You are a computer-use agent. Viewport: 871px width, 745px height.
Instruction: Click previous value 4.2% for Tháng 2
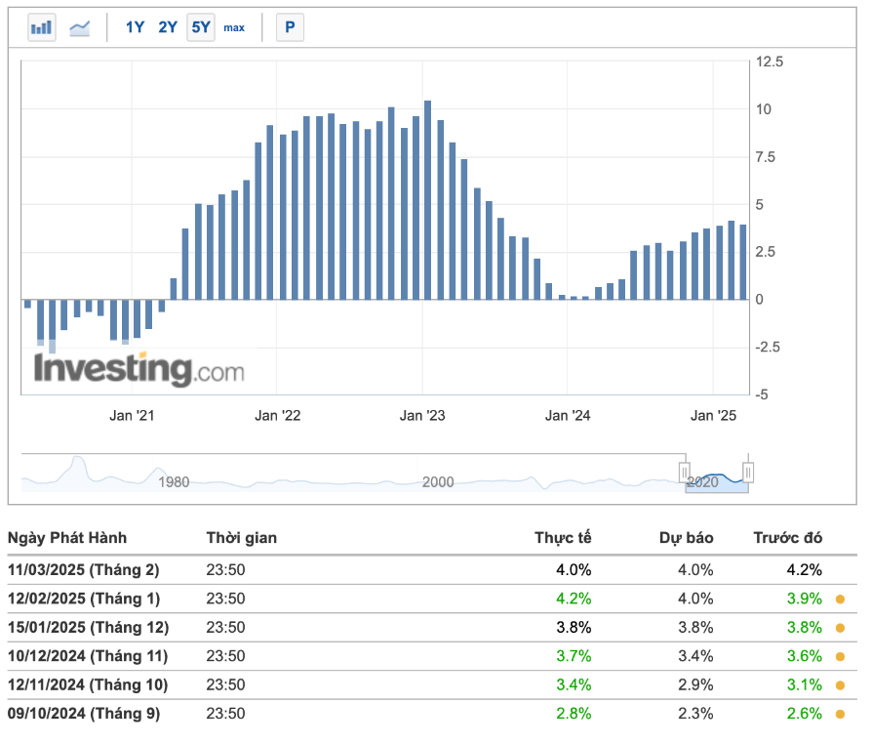805,570
